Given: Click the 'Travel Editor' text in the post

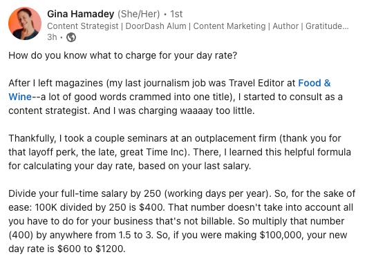Looking at the screenshot, I should (x=254, y=83).
